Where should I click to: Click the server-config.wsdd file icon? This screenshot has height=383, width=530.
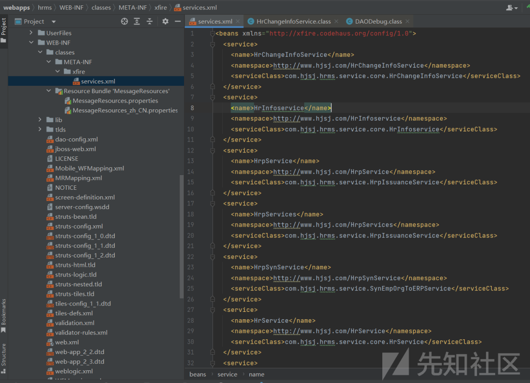pyautogui.click(x=50, y=206)
